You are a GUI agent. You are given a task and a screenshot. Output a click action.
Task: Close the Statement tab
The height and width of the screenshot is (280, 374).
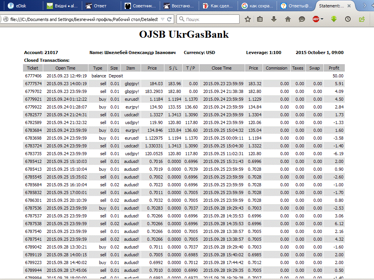click(349, 6)
